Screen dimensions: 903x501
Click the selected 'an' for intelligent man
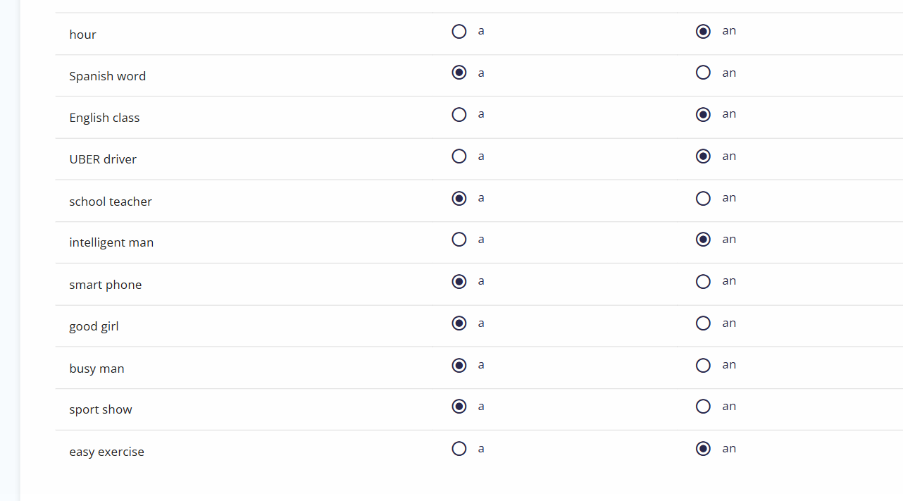(703, 240)
